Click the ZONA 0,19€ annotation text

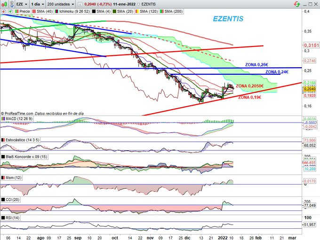(x=249, y=97)
